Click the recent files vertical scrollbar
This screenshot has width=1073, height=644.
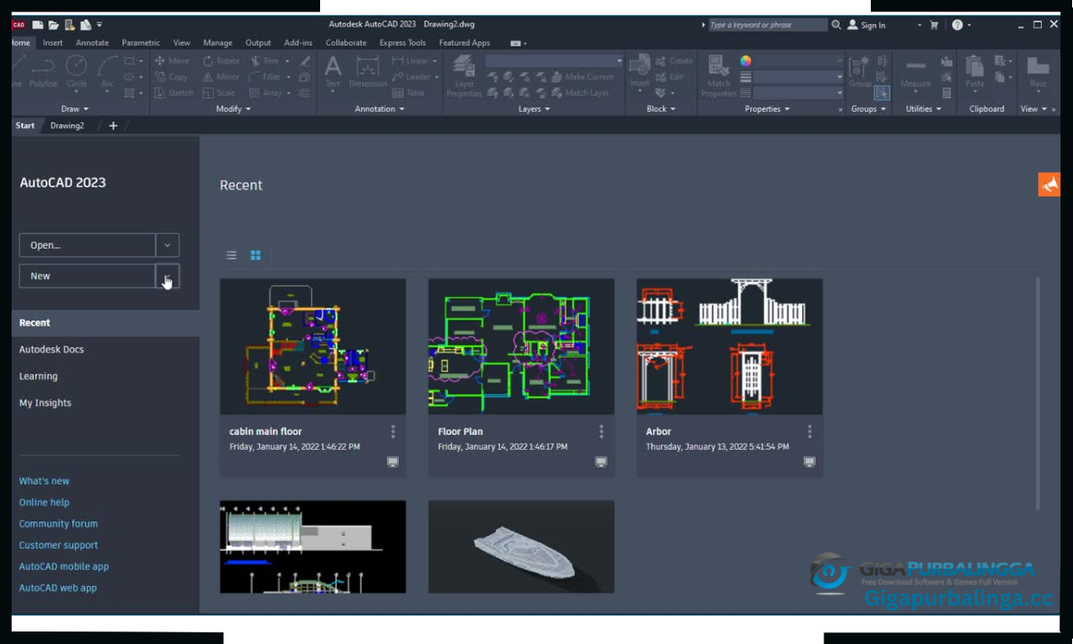[x=1038, y=394]
